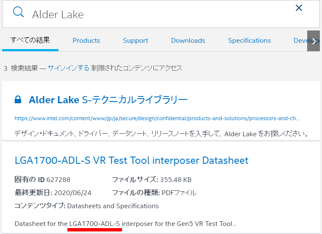
Task: Open the Support tab
Action: point(136,41)
